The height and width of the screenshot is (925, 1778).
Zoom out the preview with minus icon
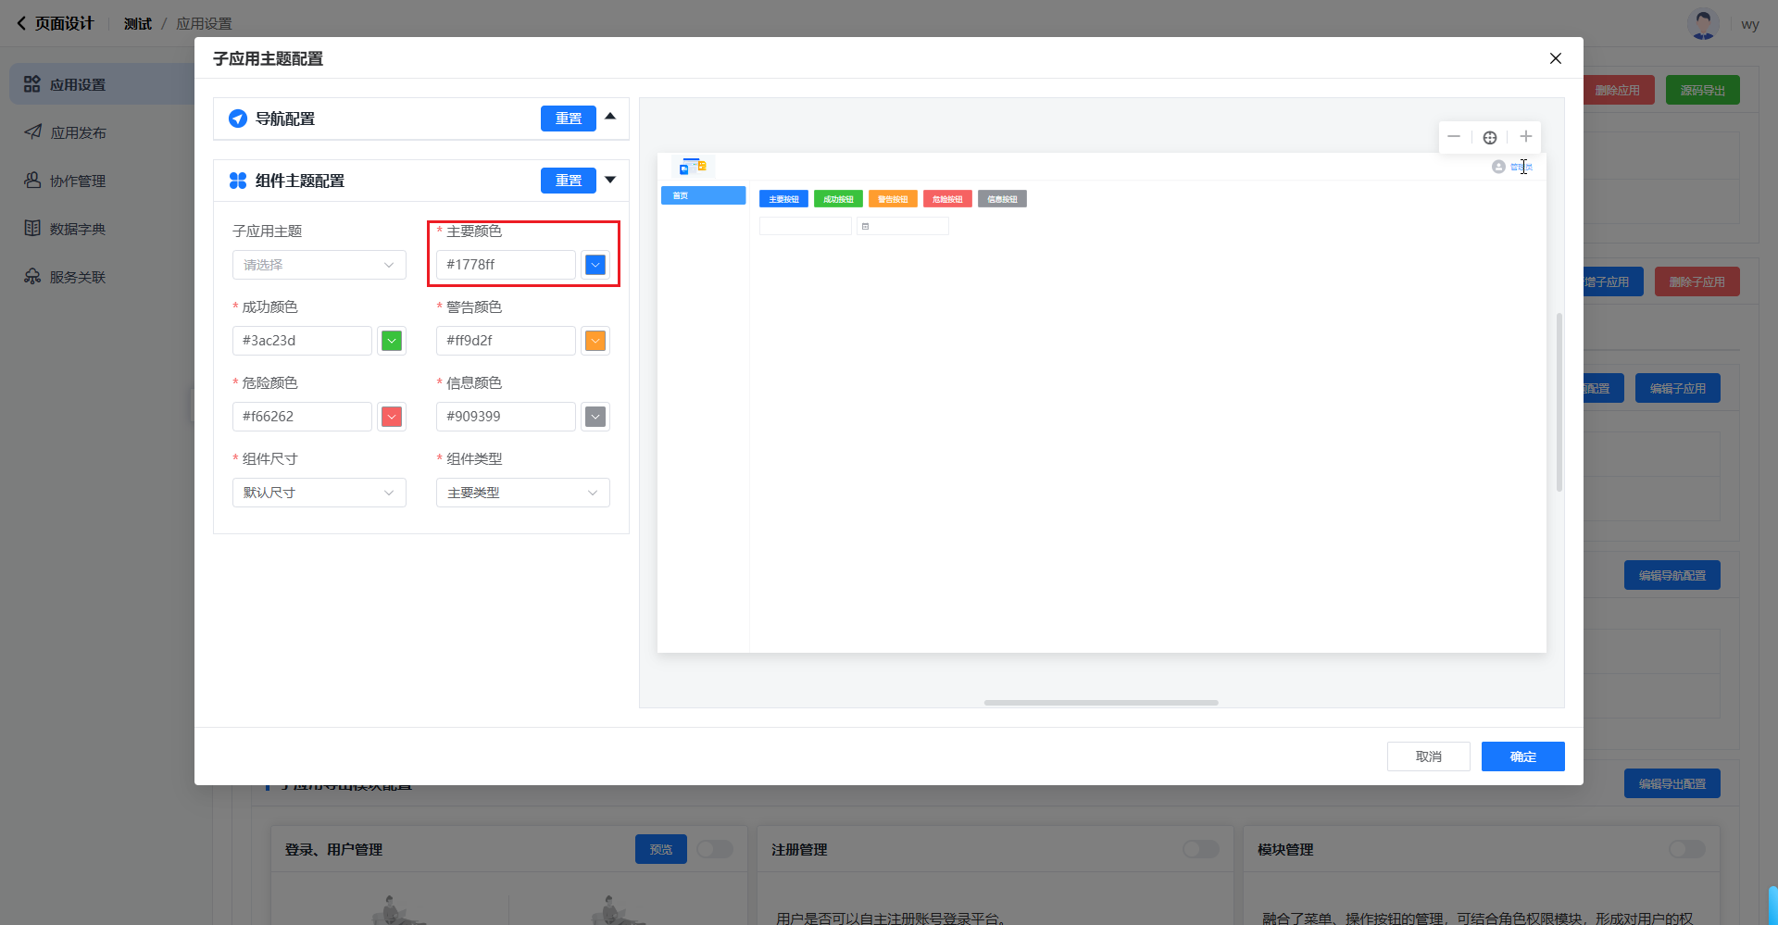[x=1454, y=137]
